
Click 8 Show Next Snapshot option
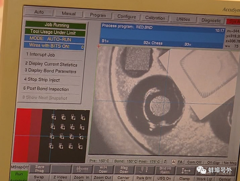[45, 98]
